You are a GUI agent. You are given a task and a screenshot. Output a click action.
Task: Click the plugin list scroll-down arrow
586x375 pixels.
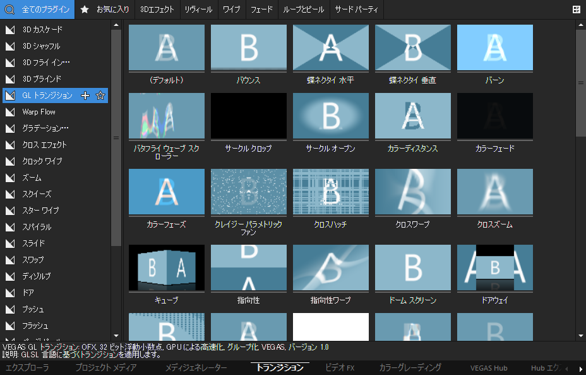pos(116,336)
